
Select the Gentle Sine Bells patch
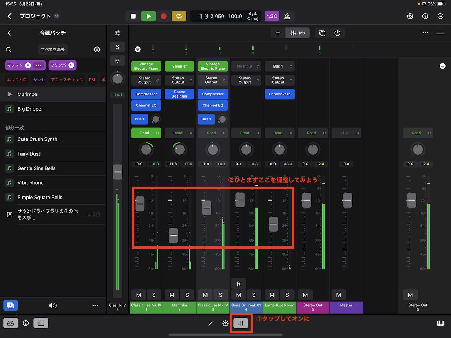53,168
